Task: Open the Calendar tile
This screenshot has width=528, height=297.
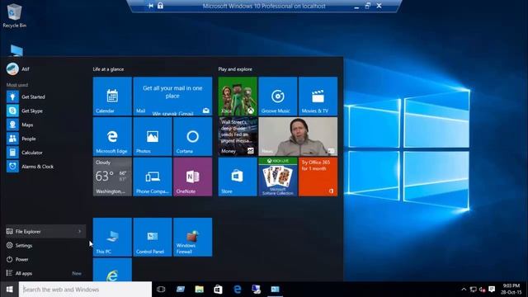Action: point(112,97)
